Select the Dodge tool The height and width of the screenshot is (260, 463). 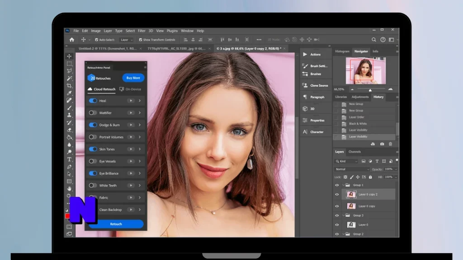click(69, 152)
